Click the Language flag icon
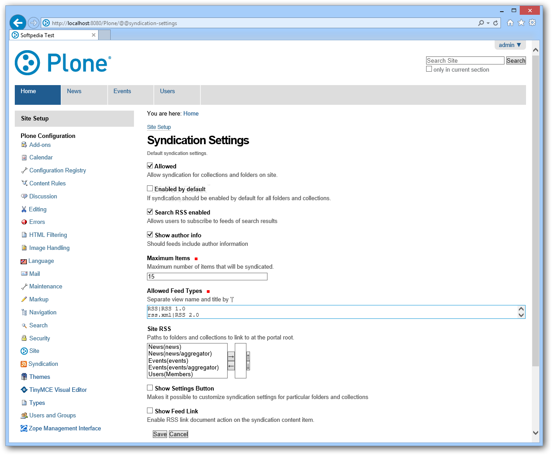The width and height of the screenshot is (552, 455). click(x=24, y=261)
